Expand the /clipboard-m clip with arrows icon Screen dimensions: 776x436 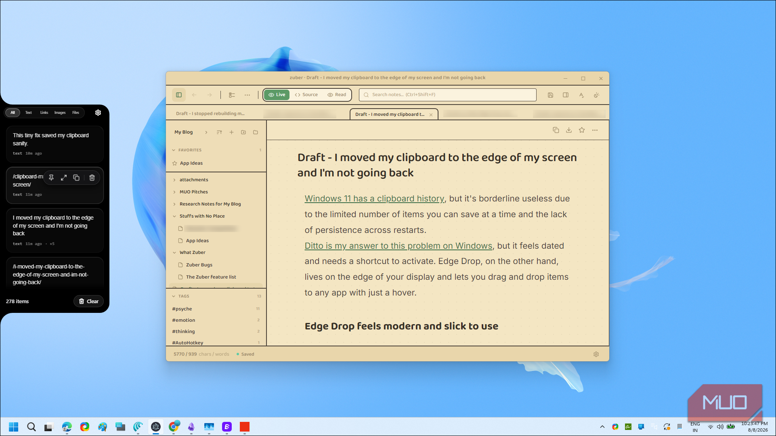[64, 178]
